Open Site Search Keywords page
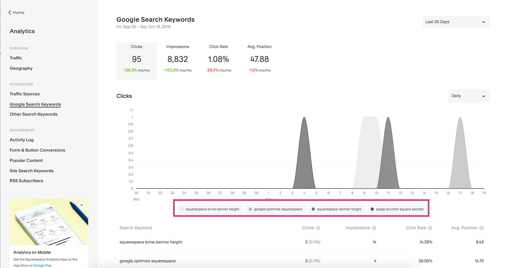508x268 pixels. click(32, 171)
